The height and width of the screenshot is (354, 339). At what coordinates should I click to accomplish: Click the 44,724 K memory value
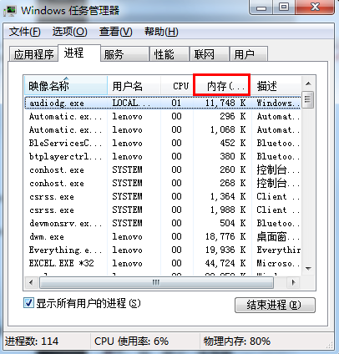click(225, 263)
